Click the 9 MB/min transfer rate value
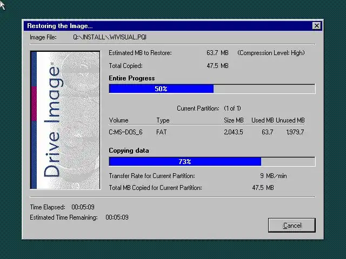This screenshot has height=259, width=346. pyautogui.click(x=273, y=176)
